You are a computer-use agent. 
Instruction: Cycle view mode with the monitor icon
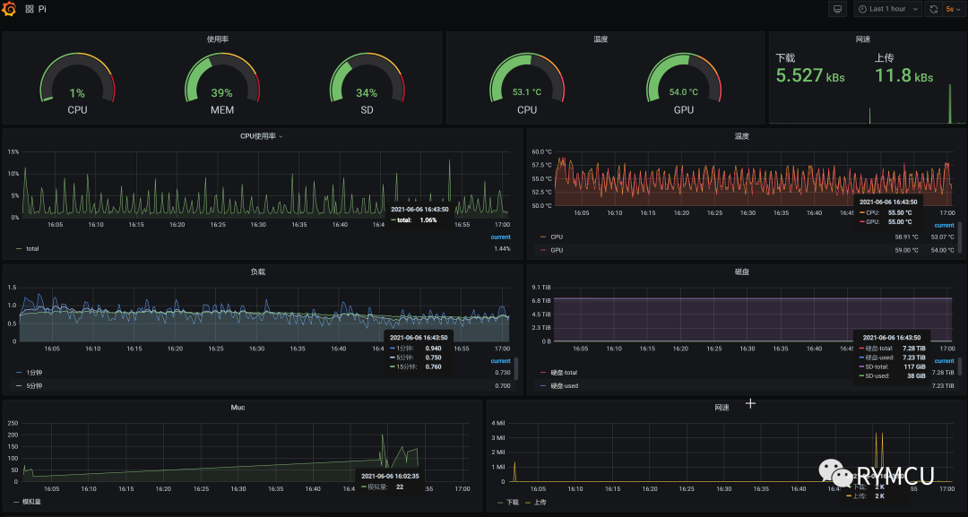pos(837,9)
